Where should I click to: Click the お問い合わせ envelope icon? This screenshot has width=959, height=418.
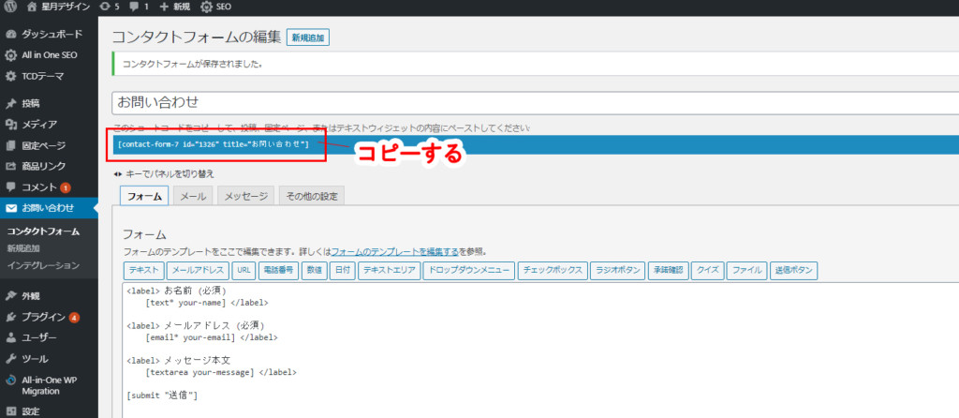pyautogui.click(x=10, y=208)
